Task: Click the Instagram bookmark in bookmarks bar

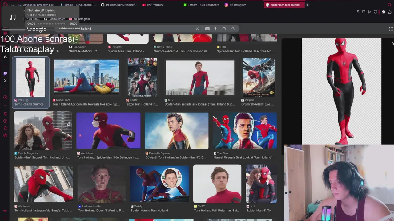Action: (80, 19)
